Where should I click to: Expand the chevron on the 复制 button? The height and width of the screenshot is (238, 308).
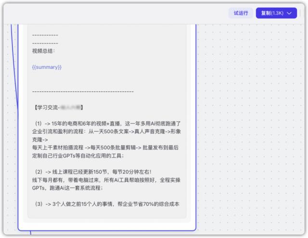pyautogui.click(x=289, y=13)
